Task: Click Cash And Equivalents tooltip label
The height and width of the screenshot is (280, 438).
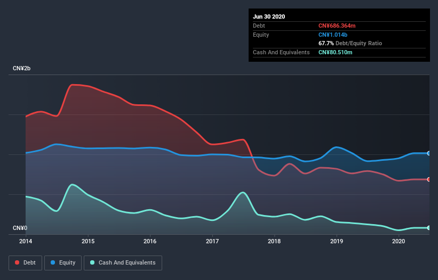Action: pyautogui.click(x=281, y=52)
